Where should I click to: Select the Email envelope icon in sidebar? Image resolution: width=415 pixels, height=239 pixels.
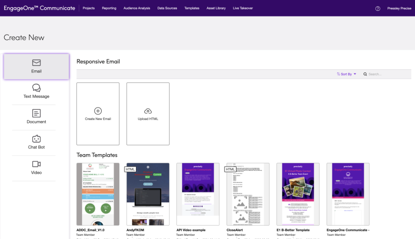36,63
